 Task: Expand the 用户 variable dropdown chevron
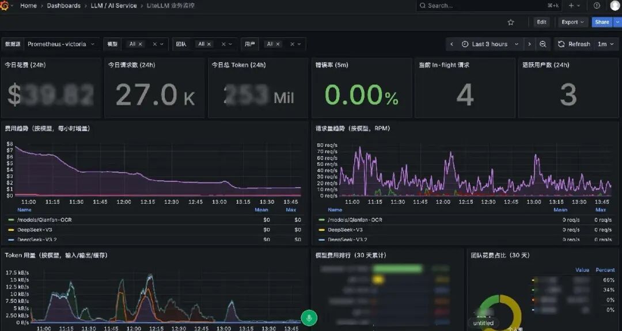(x=299, y=44)
